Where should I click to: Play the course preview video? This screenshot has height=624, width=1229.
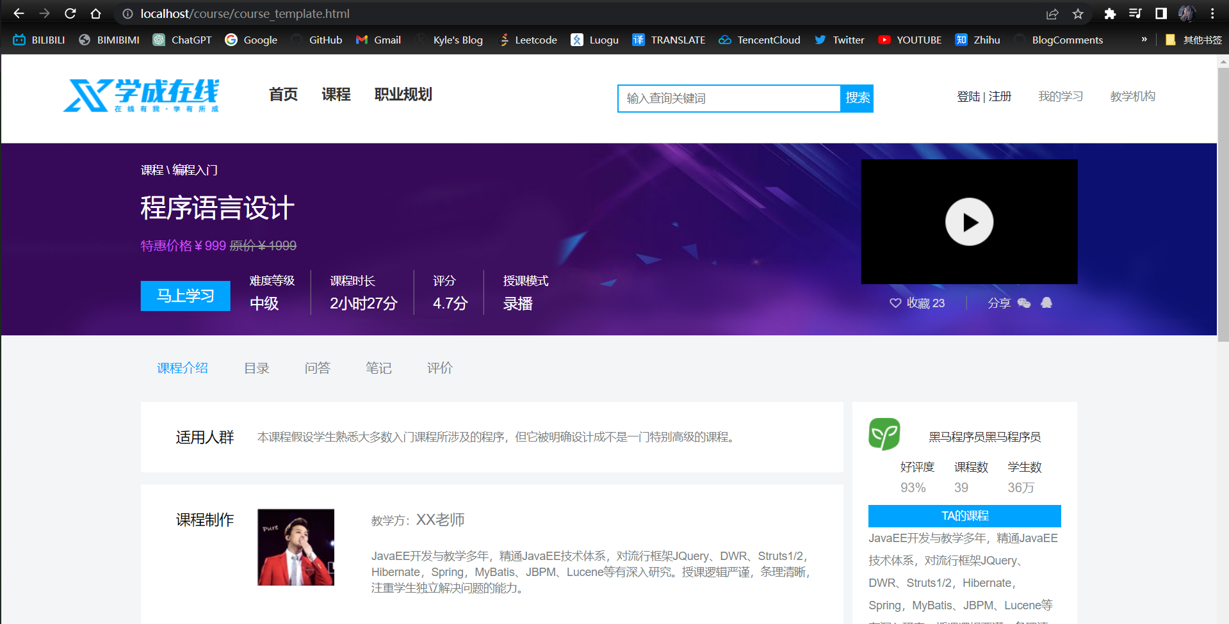(x=968, y=221)
